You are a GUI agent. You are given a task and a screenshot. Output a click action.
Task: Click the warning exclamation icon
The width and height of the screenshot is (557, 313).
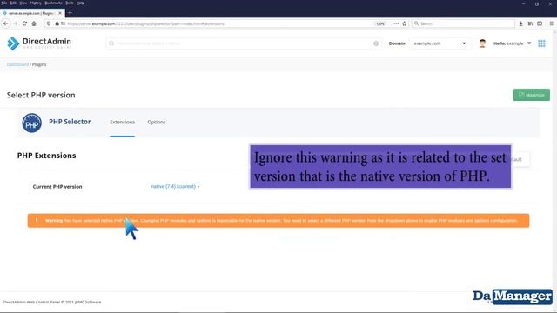tap(37, 220)
